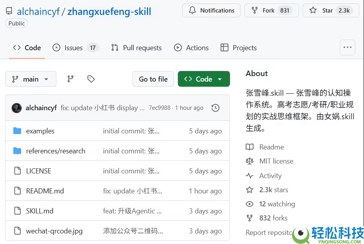The height and width of the screenshot is (244, 364).
Task: Open the SKILL.md file
Action: click(40, 211)
